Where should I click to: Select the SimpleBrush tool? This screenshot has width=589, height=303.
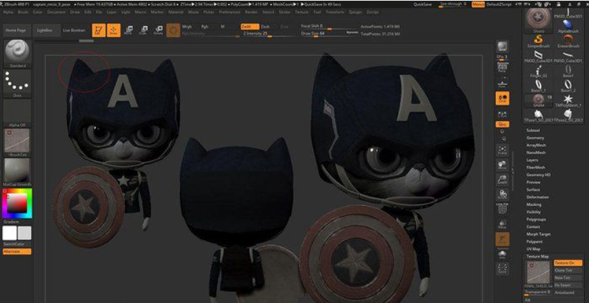[538, 41]
